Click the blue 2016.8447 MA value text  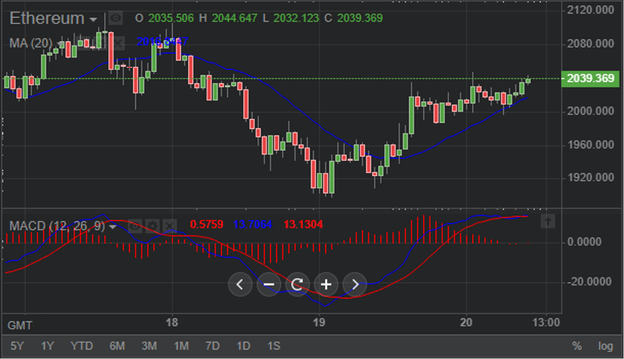162,40
